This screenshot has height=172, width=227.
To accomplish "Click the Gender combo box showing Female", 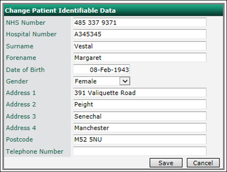I will (102, 81).
